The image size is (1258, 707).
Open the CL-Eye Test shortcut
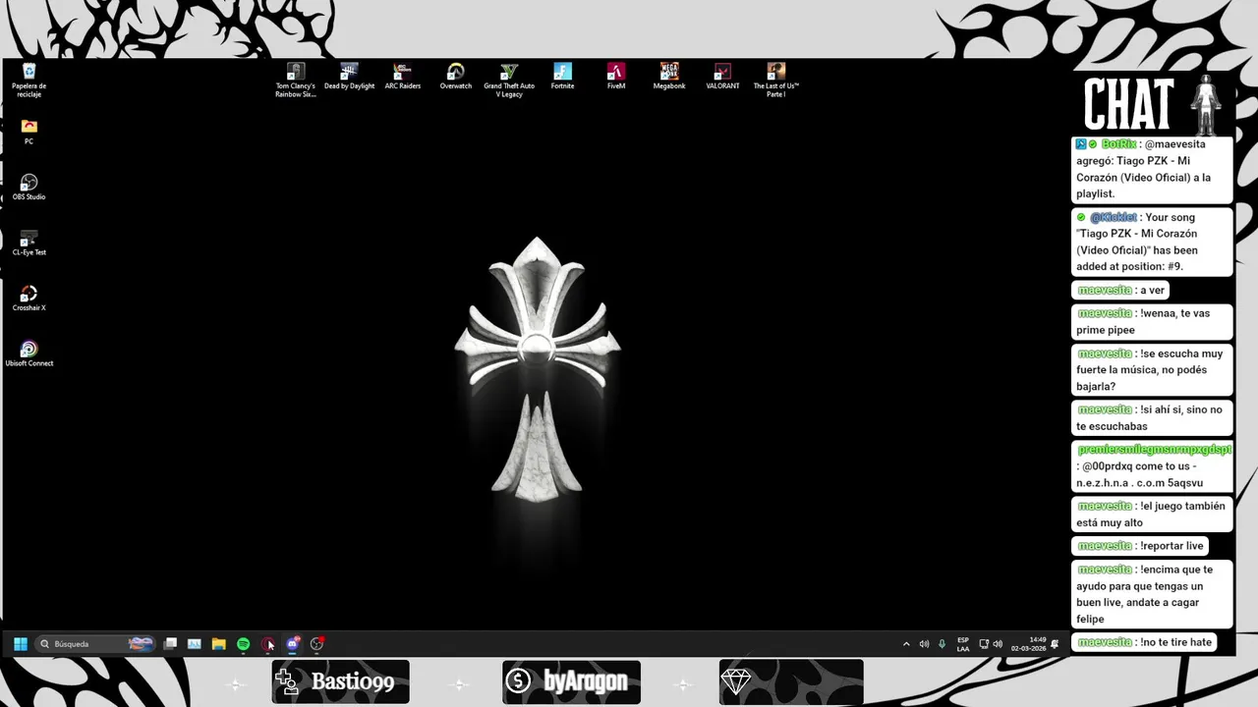click(29, 243)
